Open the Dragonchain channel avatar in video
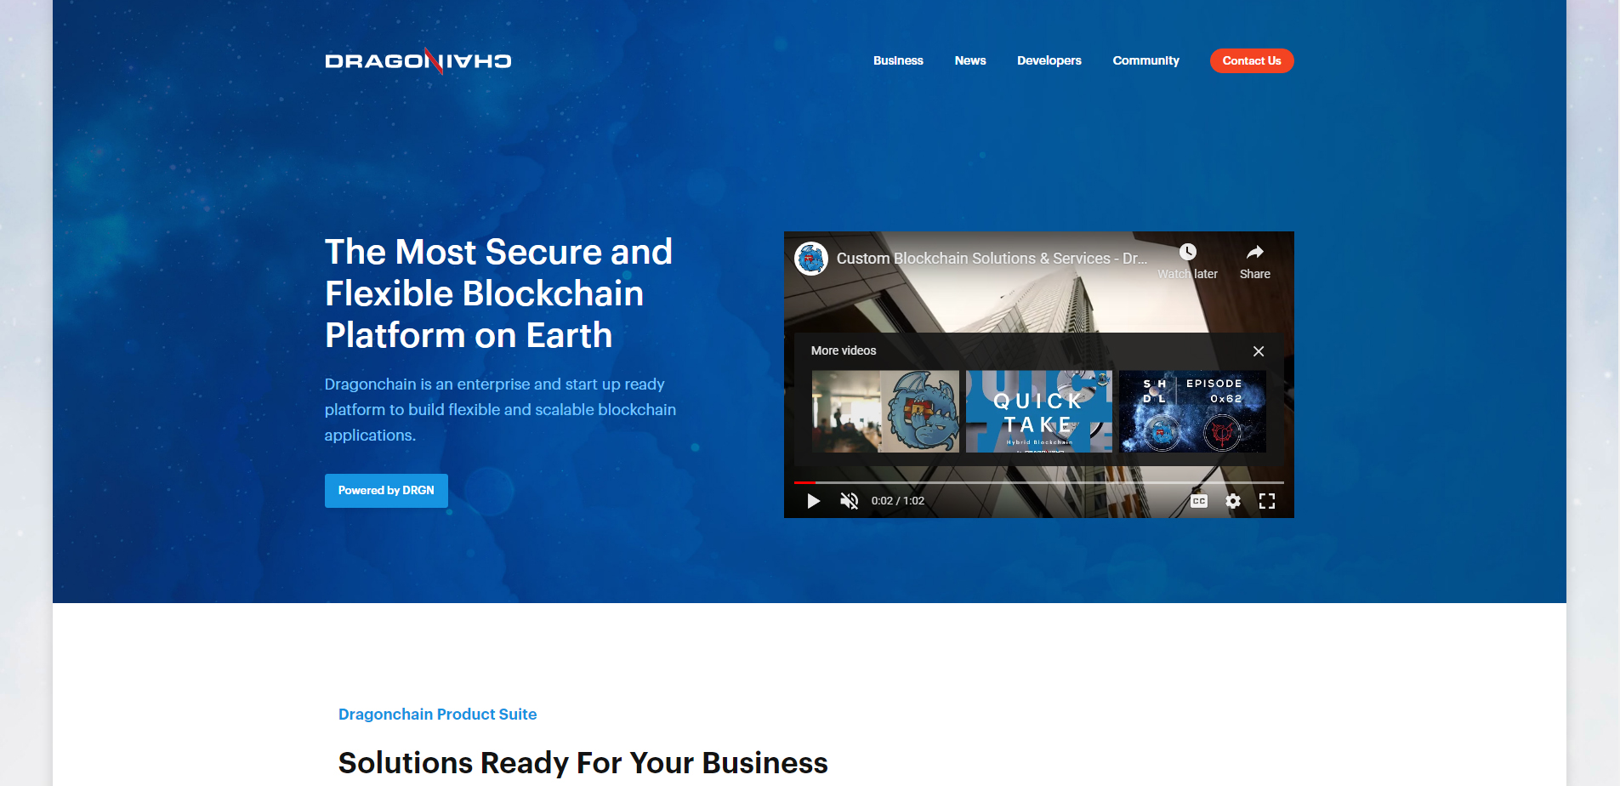 tap(811, 259)
